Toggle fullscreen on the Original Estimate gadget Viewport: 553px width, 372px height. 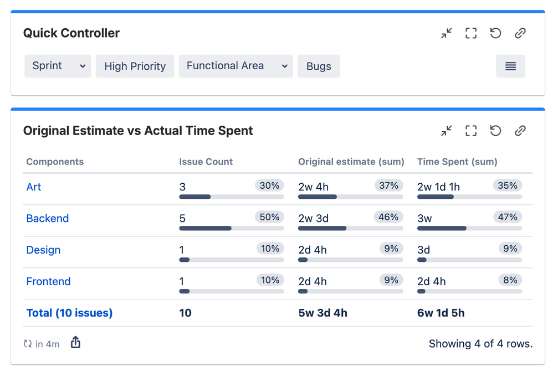coord(470,131)
